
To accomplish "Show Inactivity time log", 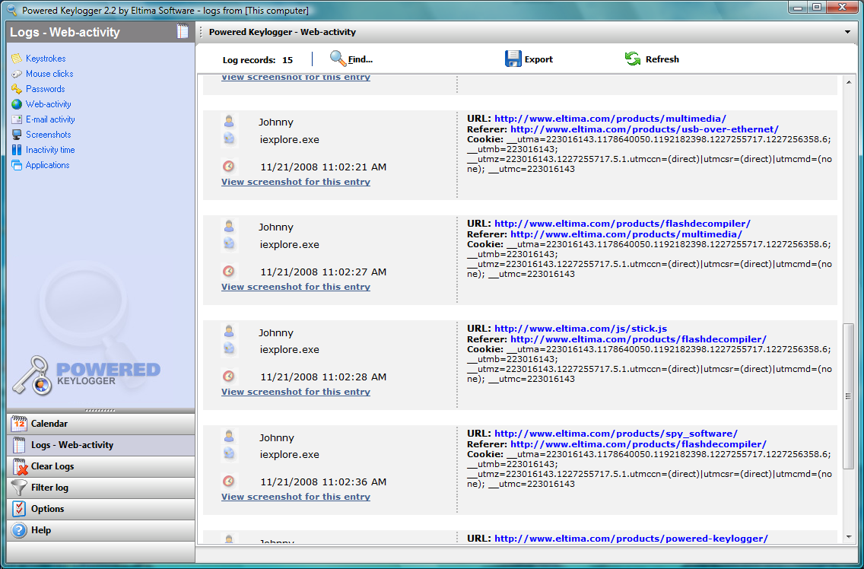I will (x=50, y=150).
